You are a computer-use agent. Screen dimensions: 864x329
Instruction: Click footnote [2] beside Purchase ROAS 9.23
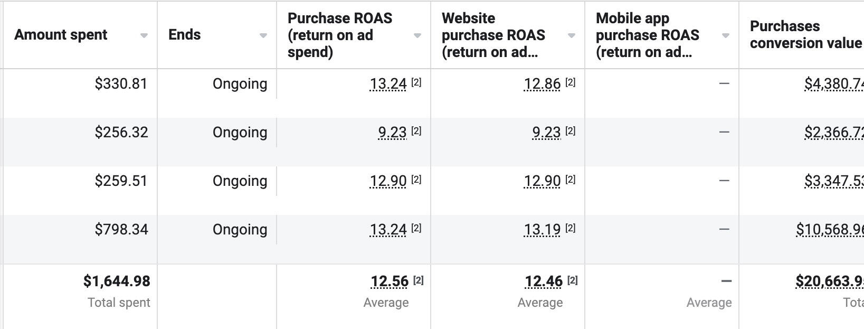[x=416, y=131]
